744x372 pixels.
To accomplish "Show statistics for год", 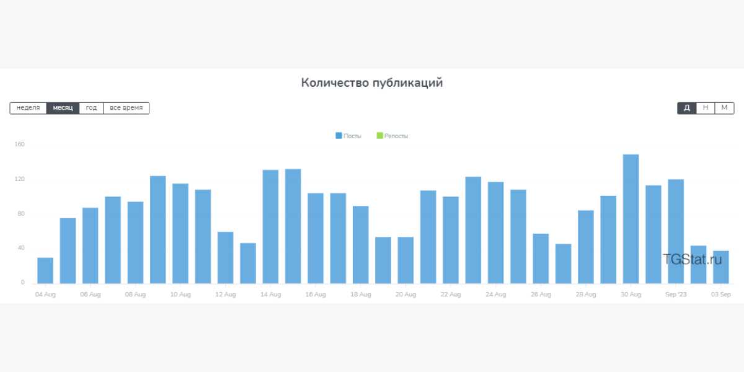I will point(91,108).
